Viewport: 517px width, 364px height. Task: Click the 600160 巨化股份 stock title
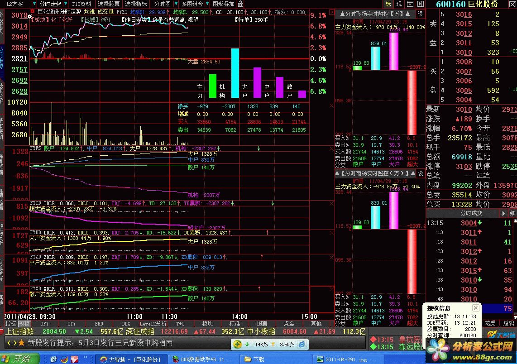[467, 4]
